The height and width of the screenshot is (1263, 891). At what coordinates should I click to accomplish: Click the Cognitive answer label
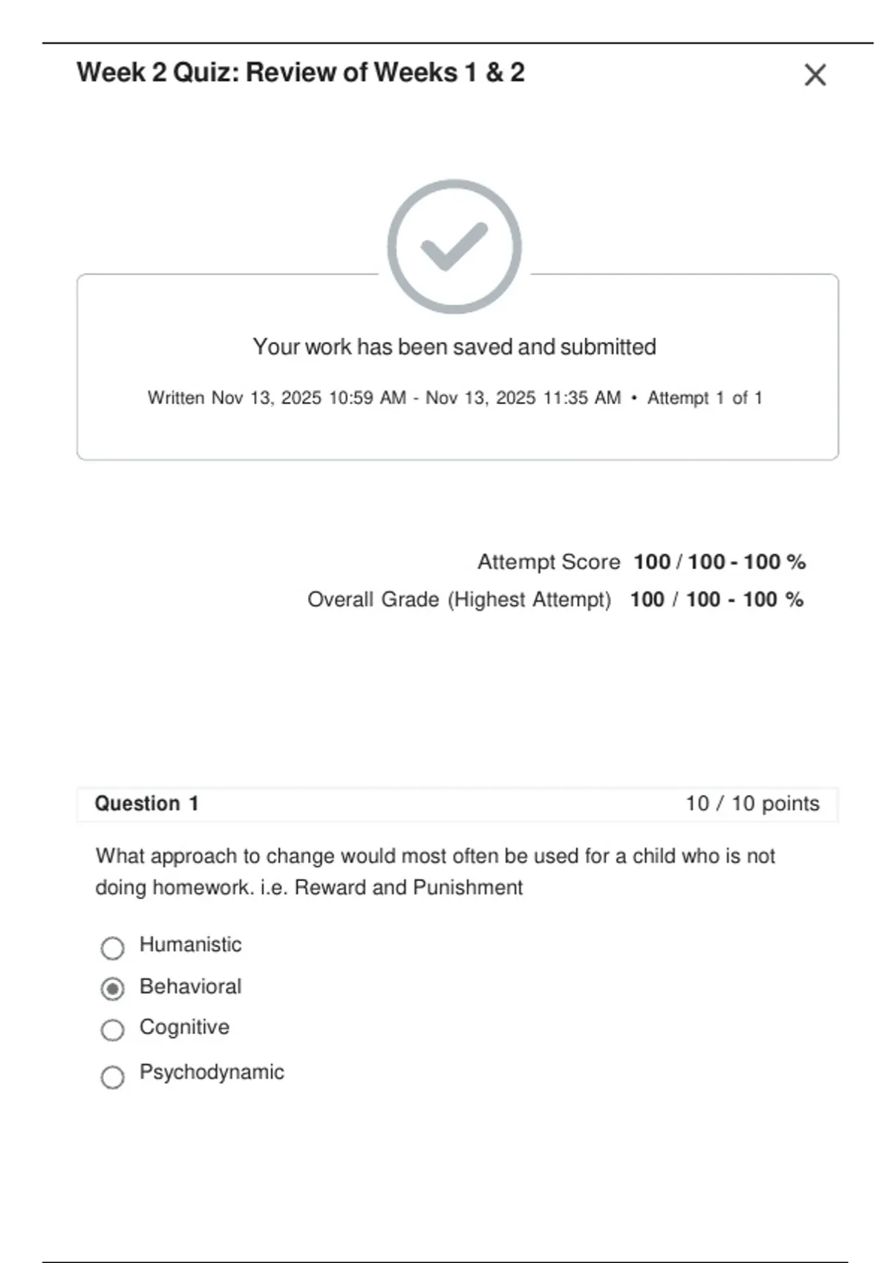184,1027
